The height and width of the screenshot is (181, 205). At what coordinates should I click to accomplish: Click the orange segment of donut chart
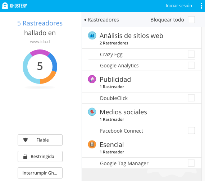pyautogui.click(x=49, y=78)
